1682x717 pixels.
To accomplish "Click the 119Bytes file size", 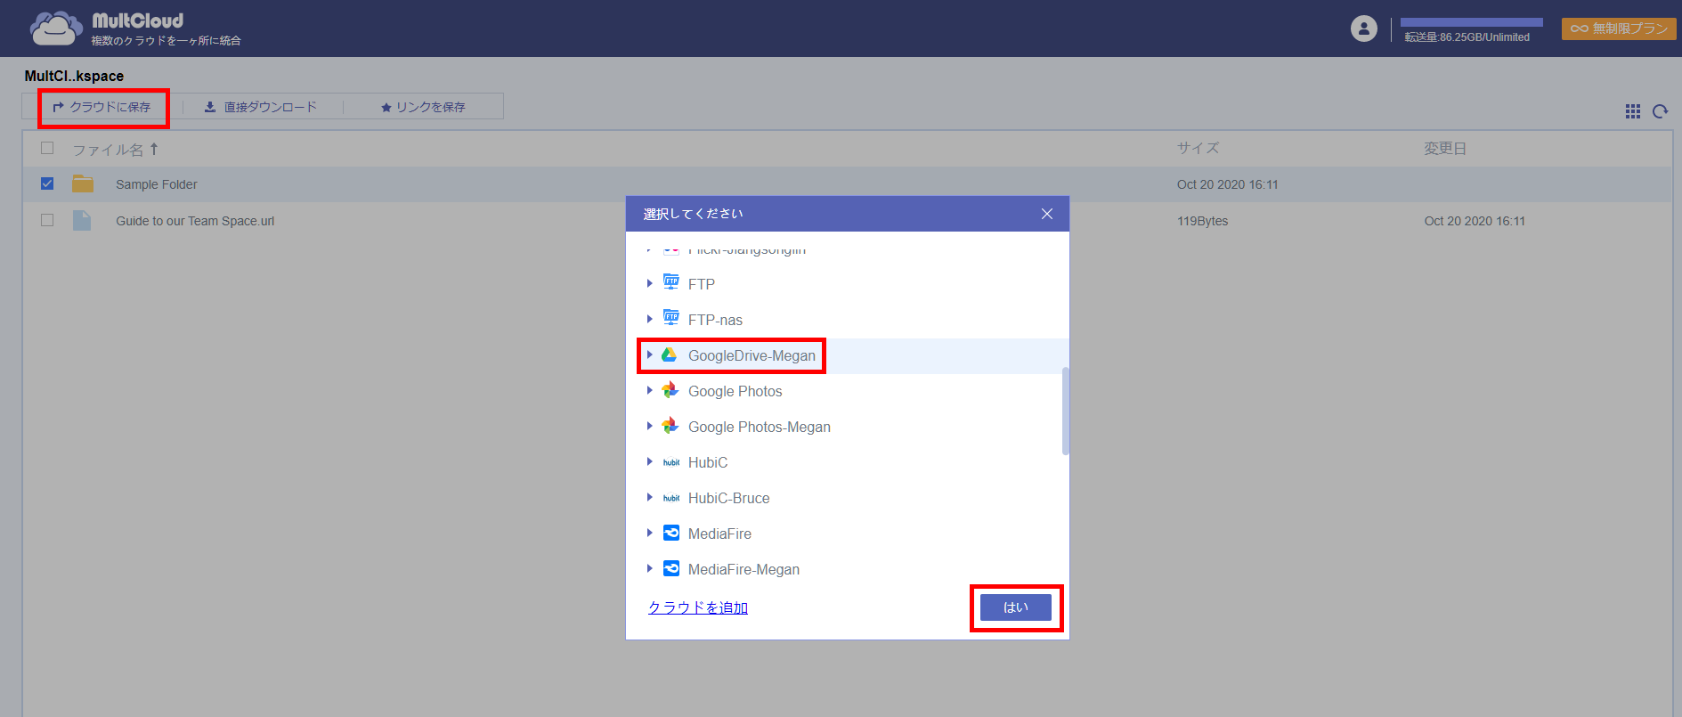I will 1202,221.
